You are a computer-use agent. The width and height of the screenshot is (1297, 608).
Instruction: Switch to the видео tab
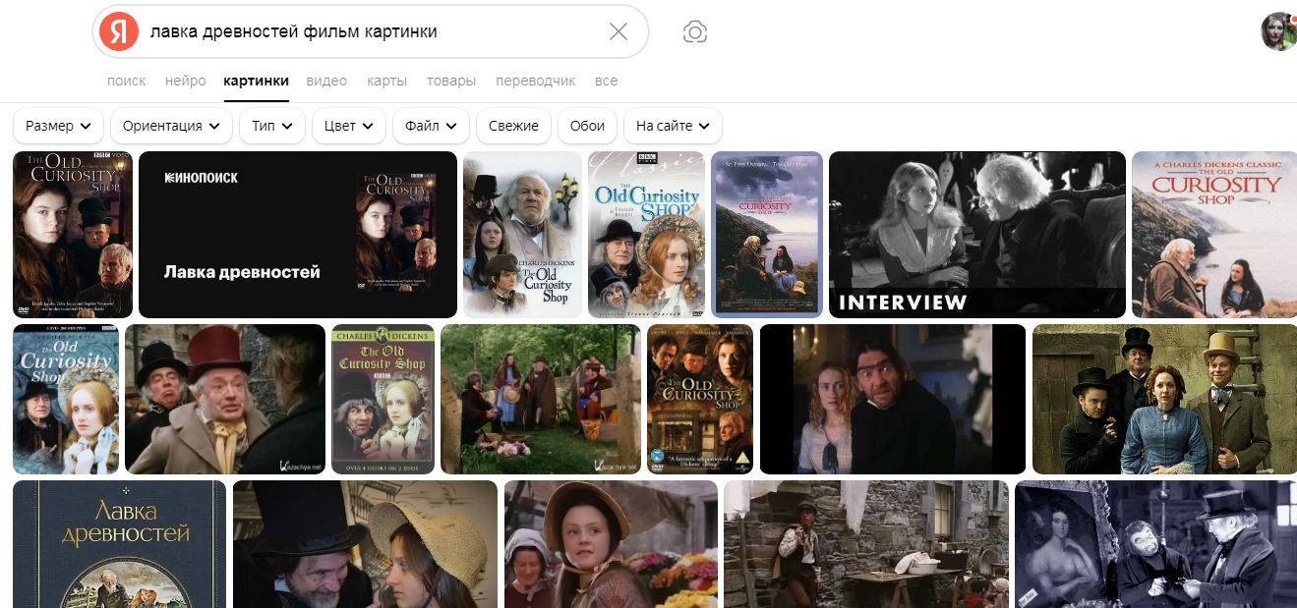[326, 81]
